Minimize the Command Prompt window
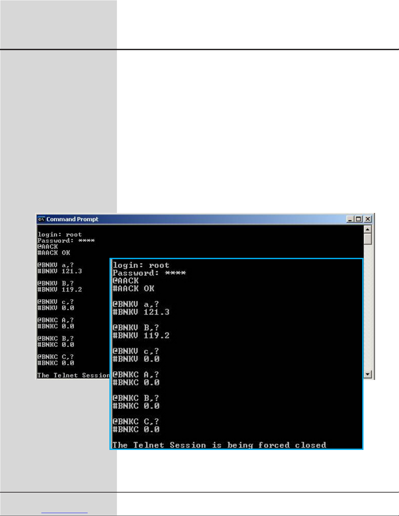Image resolution: width=399 pixels, height=516 pixels. pos(350,219)
